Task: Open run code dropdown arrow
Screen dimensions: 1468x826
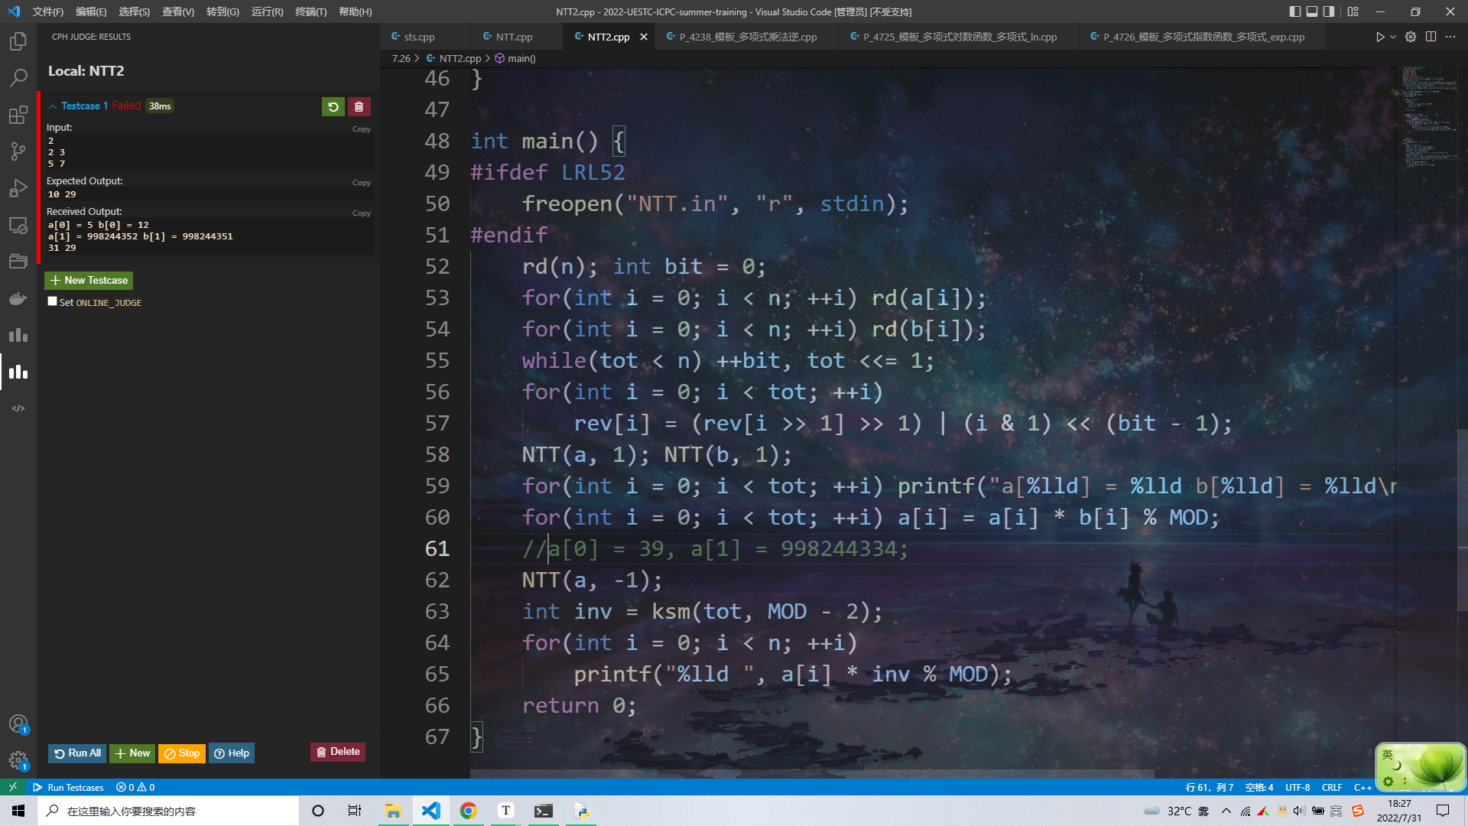Action: pos(1393,37)
